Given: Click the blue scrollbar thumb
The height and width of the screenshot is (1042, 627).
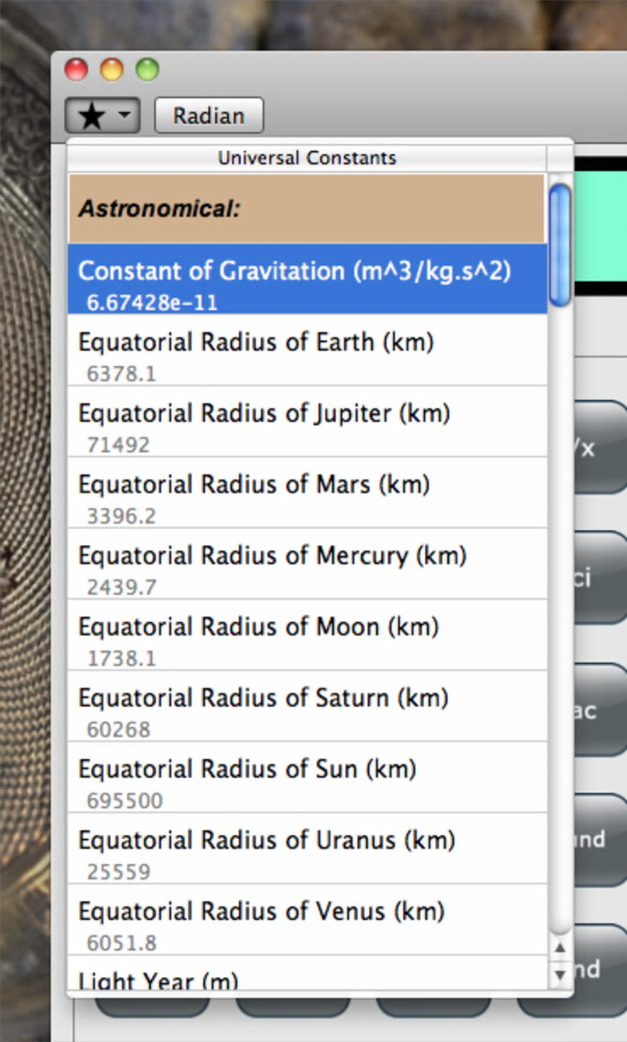Looking at the screenshot, I should (x=560, y=245).
